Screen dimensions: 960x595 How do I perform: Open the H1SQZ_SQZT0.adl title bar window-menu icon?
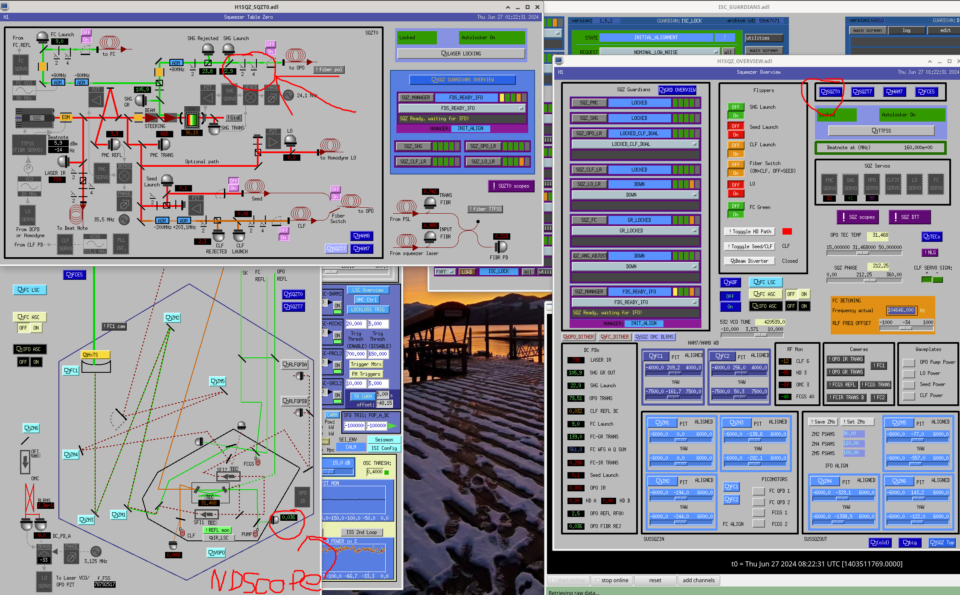tap(5, 7)
